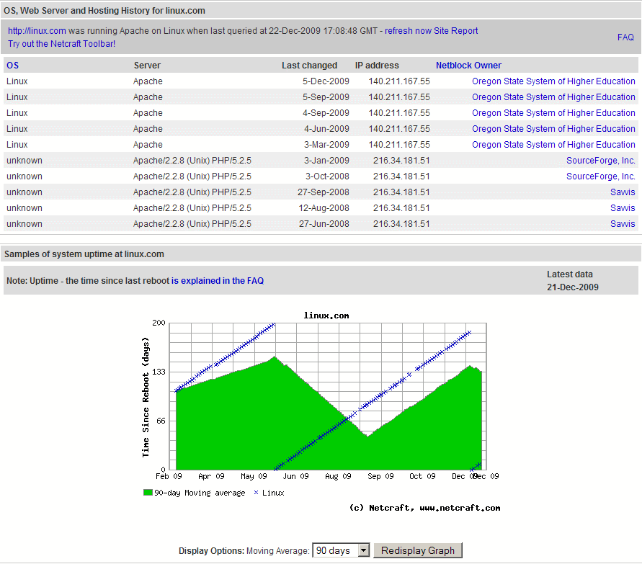Click the linux.com uptime graph title
This screenshot has height=564, width=642.
coord(326,315)
